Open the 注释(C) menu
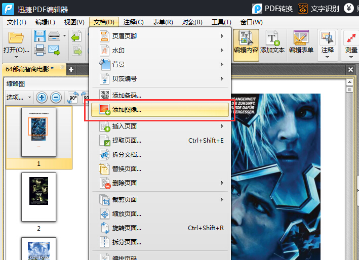The height and width of the screenshot is (260, 359). point(134,22)
